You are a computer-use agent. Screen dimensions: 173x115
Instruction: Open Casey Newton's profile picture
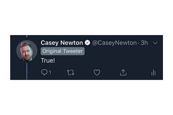[27, 51]
